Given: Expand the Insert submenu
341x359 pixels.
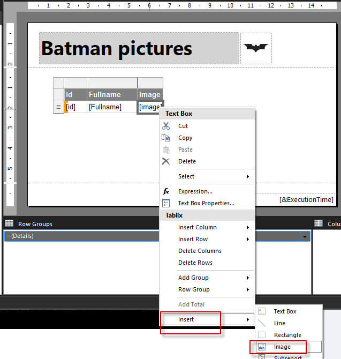Looking at the screenshot, I should (x=208, y=319).
